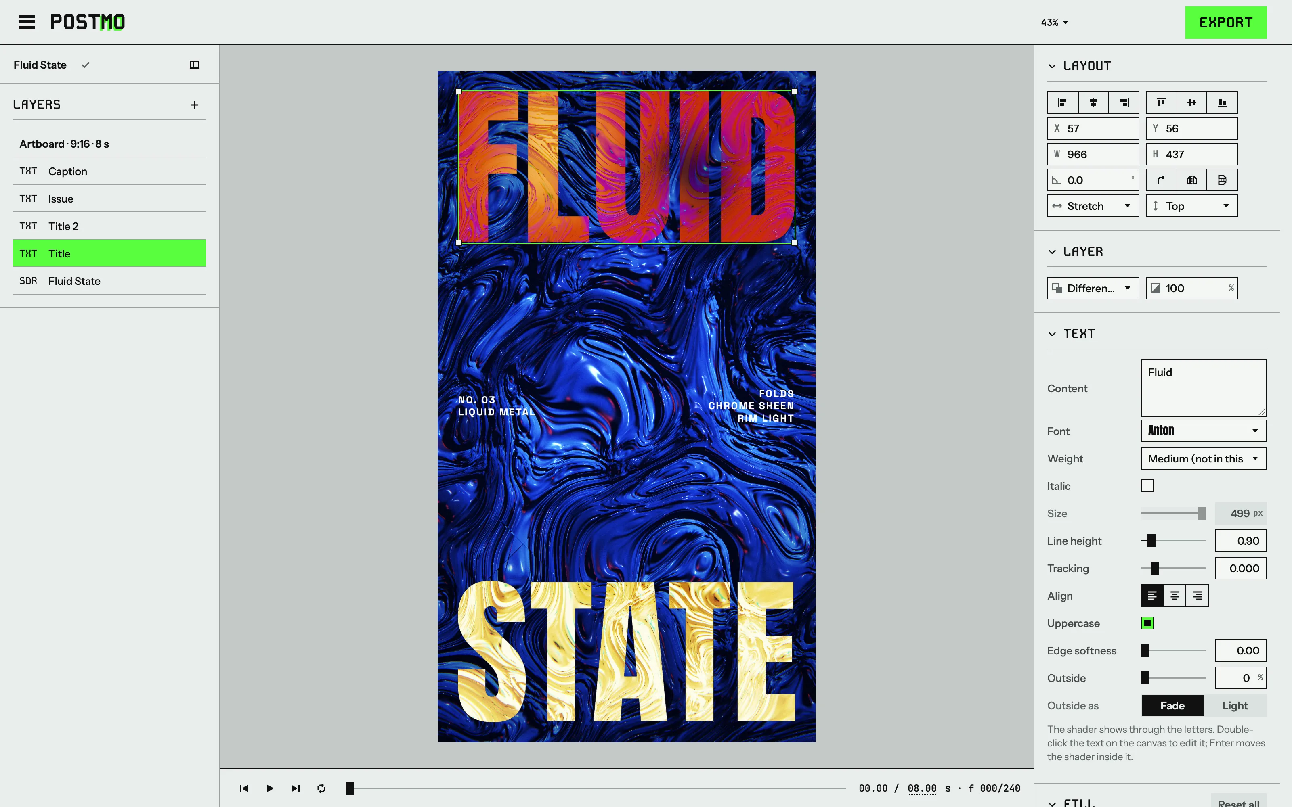Image resolution: width=1292 pixels, height=807 pixels.
Task: Collapse the LAYER section
Action: (x=1052, y=252)
